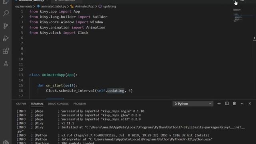256x144 pixels.
Task: Click the new terminal plus icon
Action: click(x=219, y=104)
